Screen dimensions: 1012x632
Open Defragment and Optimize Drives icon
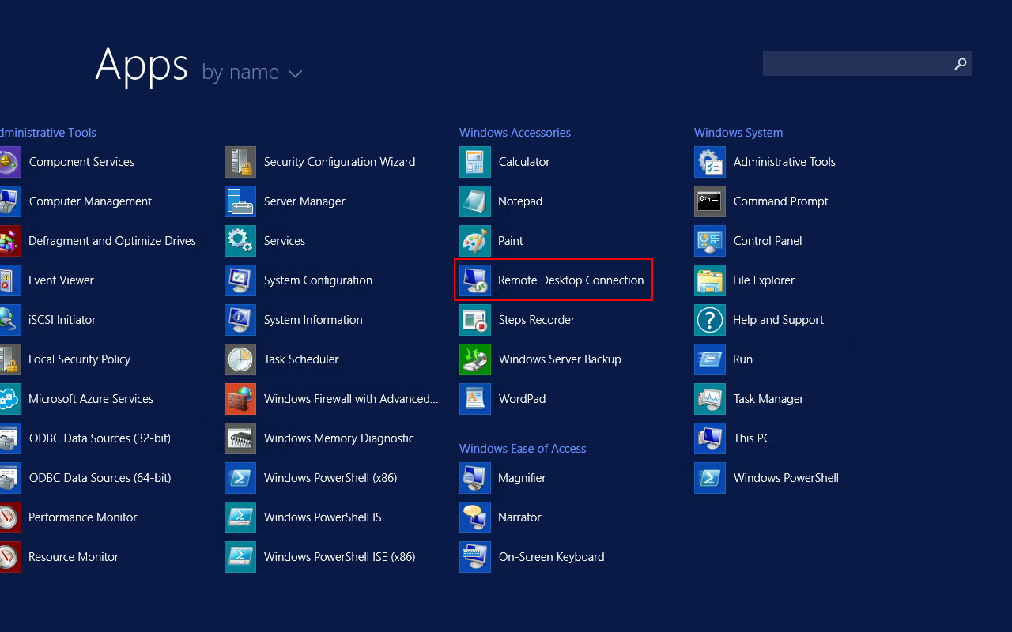coord(9,241)
